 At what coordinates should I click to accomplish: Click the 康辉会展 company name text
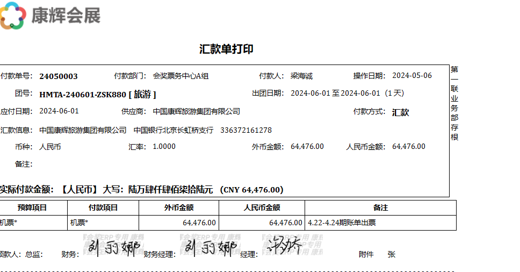66,16
